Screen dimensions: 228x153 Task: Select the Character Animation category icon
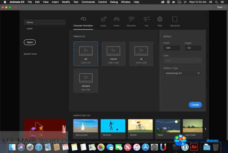(x=83, y=19)
